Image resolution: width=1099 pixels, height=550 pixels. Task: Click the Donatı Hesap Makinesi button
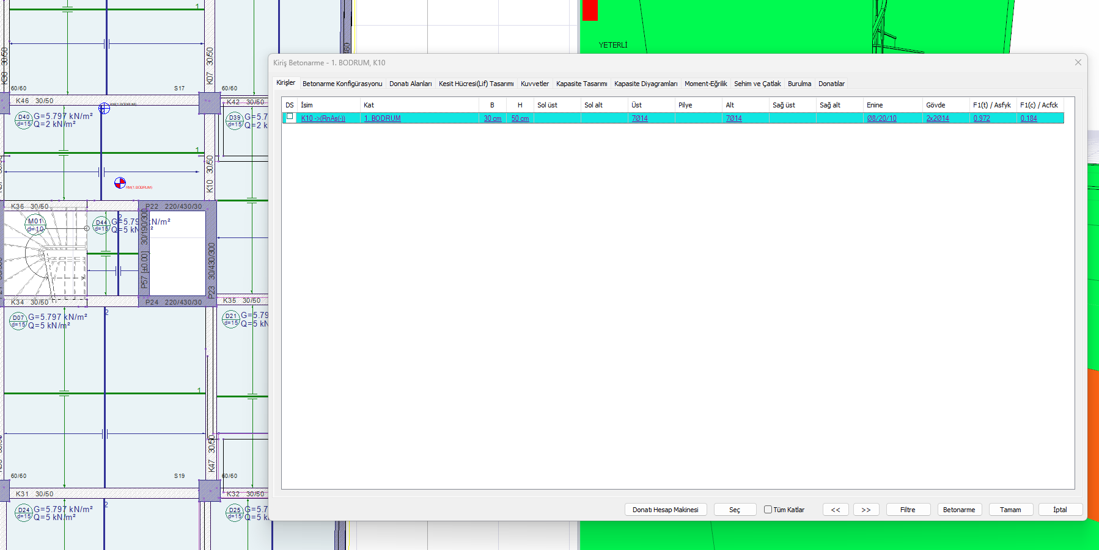665,510
